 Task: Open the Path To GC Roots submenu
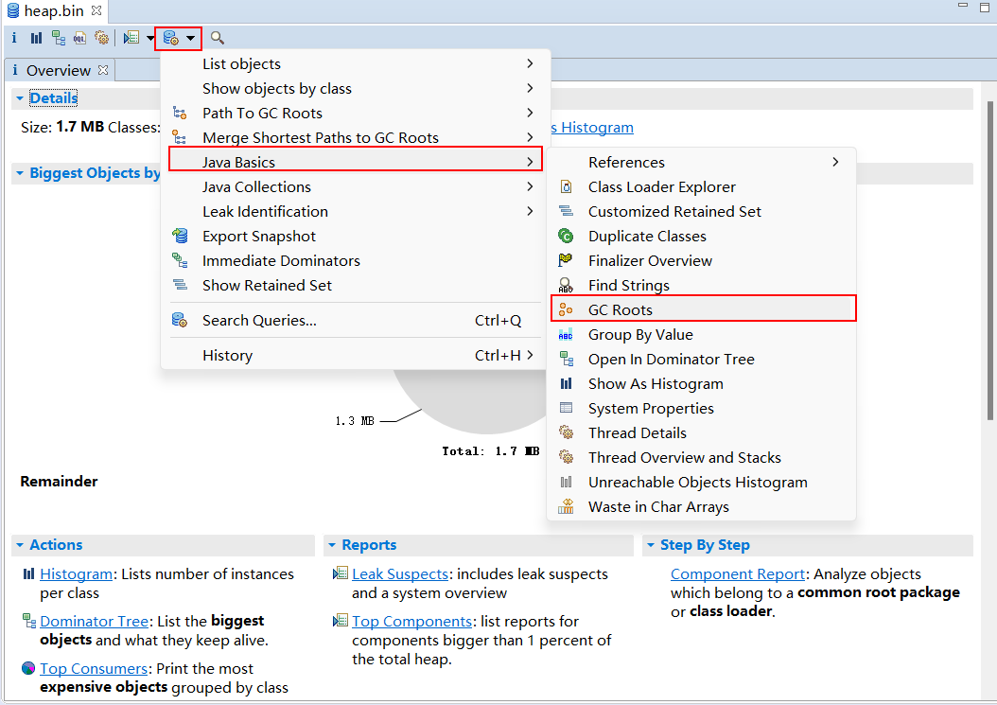[x=356, y=114]
